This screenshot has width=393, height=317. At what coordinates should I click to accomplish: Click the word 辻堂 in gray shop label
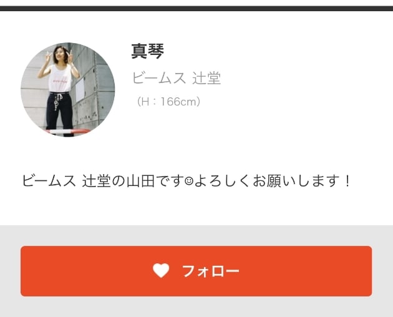click(x=206, y=78)
